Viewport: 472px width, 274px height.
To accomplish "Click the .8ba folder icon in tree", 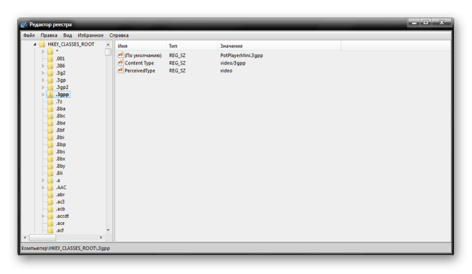I will (x=50, y=108).
